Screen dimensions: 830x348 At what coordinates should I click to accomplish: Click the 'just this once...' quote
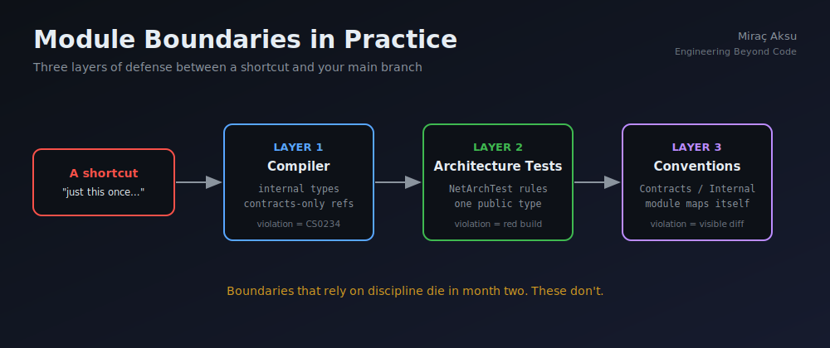tap(103, 192)
